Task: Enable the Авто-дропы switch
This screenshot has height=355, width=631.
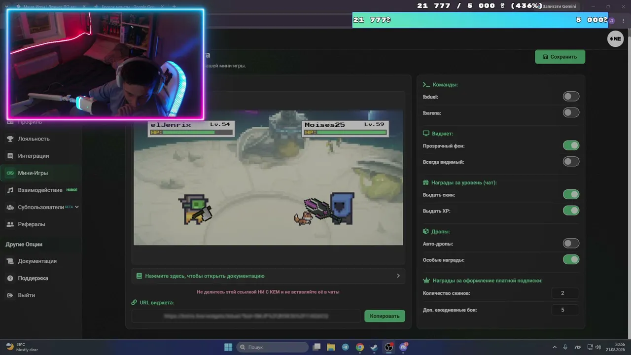Action: point(571,244)
